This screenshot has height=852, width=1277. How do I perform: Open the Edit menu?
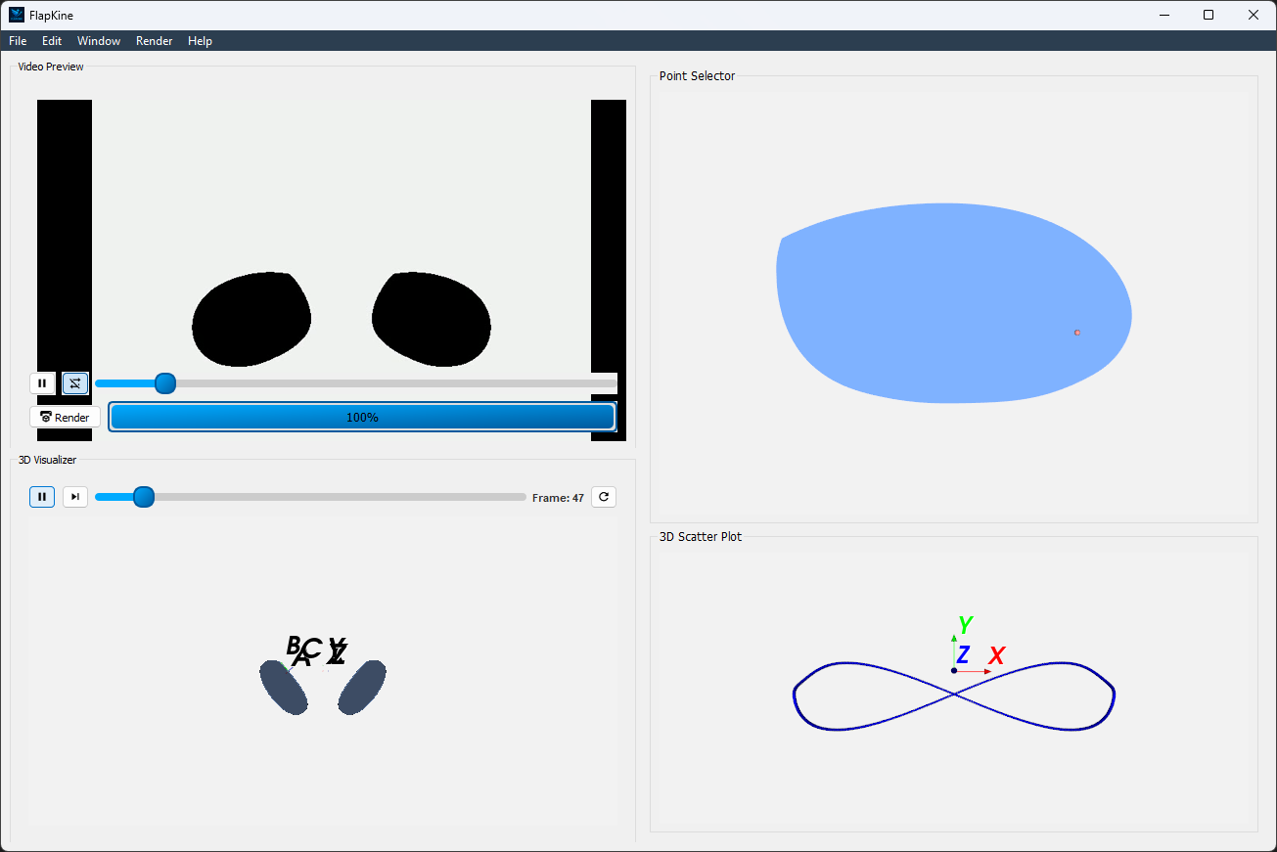pyautogui.click(x=52, y=41)
